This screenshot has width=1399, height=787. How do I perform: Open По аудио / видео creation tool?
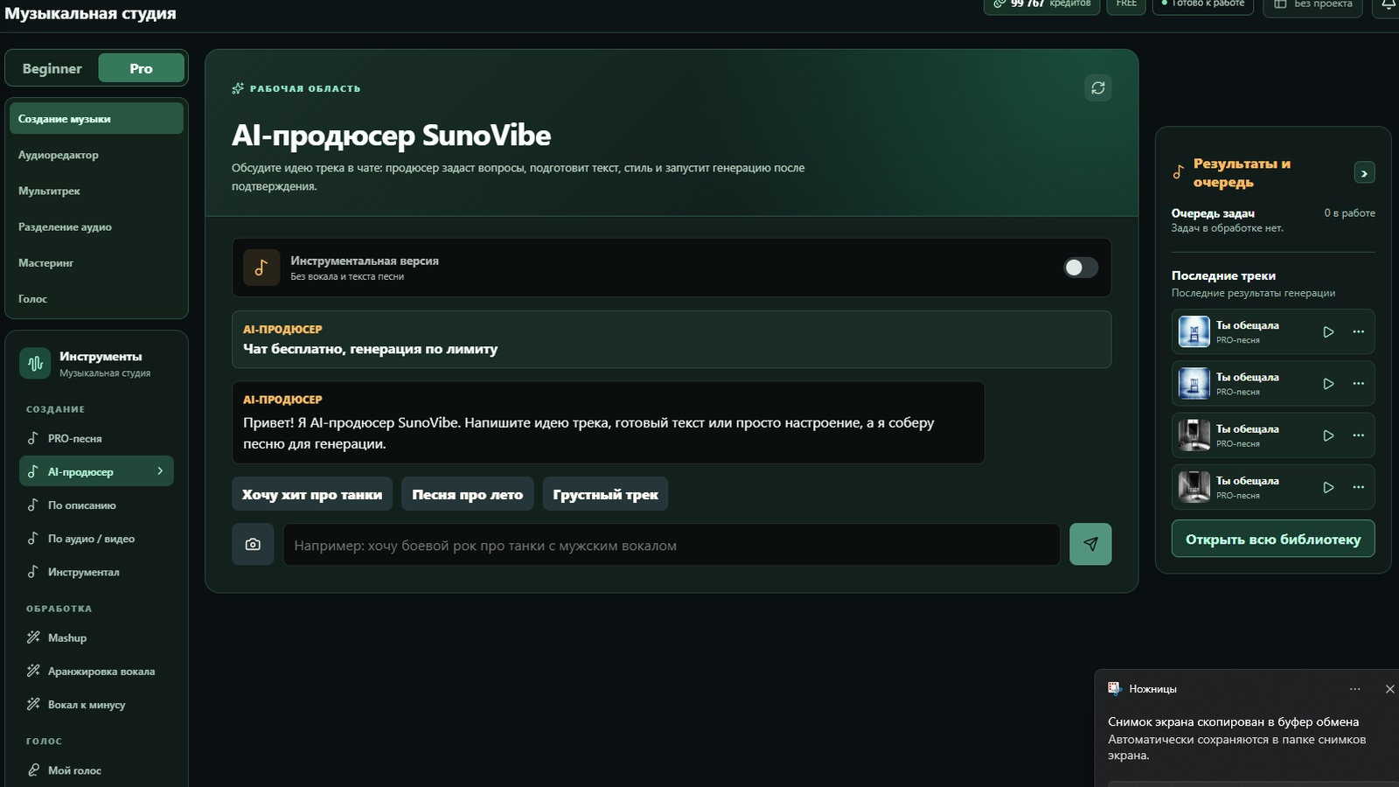(96, 539)
